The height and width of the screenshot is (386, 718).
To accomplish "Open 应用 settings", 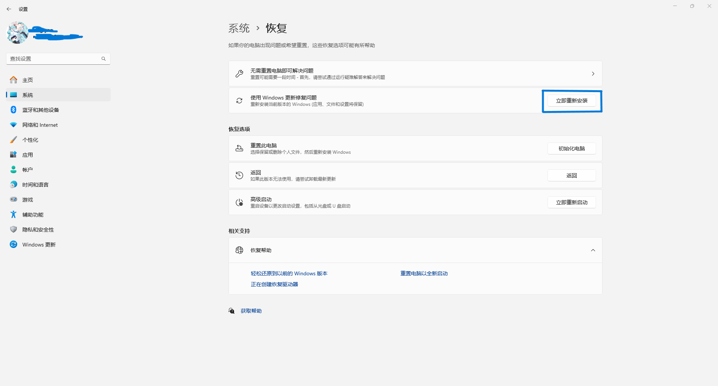I will point(58,154).
